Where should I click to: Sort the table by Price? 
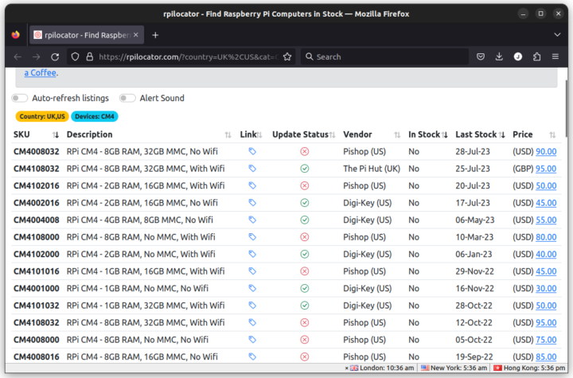click(x=534, y=134)
